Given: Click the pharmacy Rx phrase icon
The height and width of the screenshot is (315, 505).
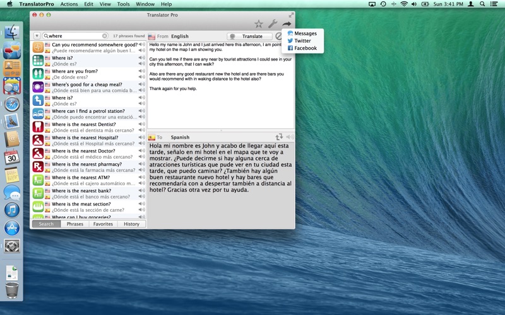Looking at the screenshot, I should [38, 167].
